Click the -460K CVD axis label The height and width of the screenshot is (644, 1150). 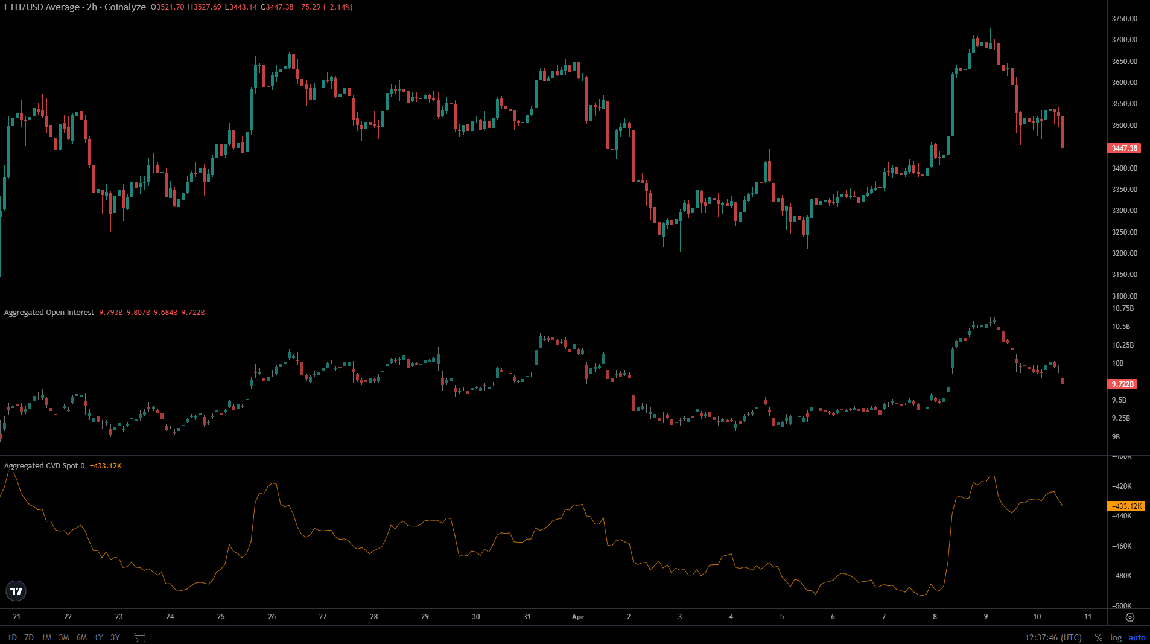[1122, 546]
